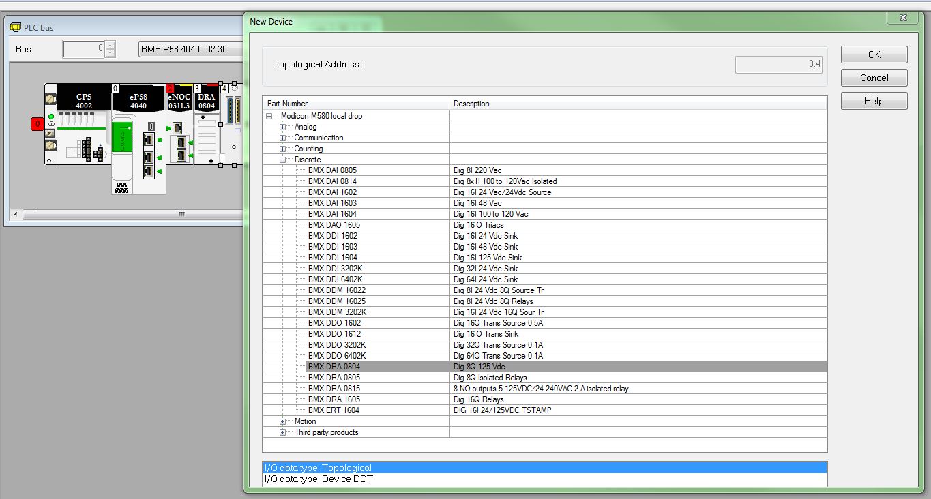Expand the Counting category
Screen dimensions: 931x499
[282, 149]
